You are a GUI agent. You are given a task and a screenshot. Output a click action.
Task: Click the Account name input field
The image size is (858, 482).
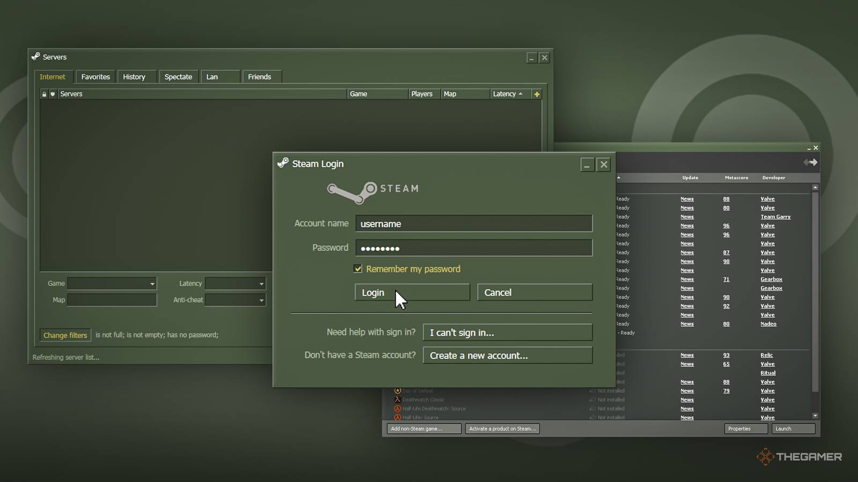pos(474,224)
